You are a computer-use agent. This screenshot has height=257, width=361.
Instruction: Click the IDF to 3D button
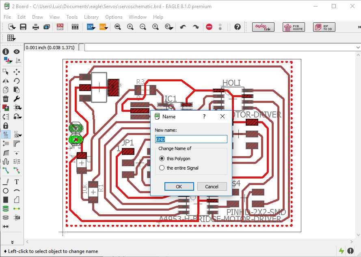tap(324, 27)
